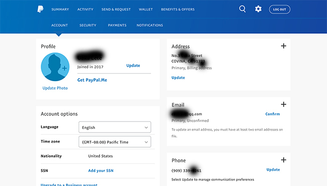Viewport: 327px width, 186px height.
Task: Click the 'Profile' heading
Action: point(48,46)
